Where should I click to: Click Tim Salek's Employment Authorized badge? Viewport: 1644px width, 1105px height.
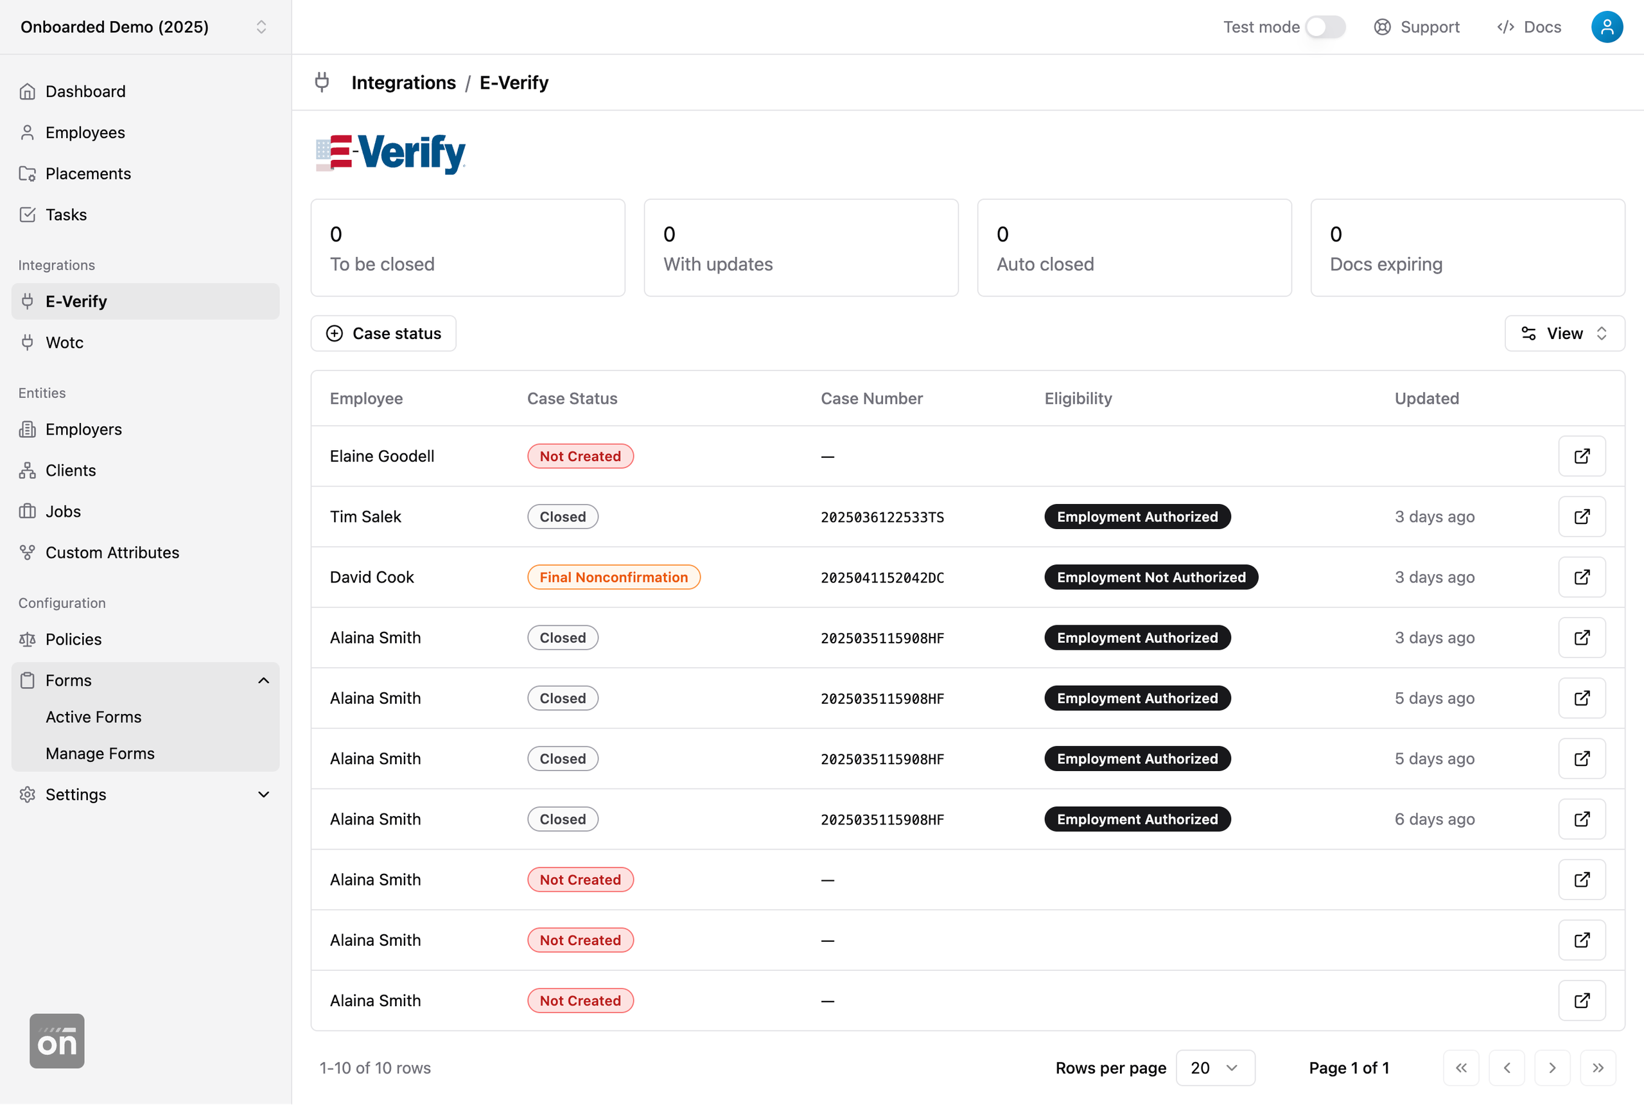pos(1137,517)
